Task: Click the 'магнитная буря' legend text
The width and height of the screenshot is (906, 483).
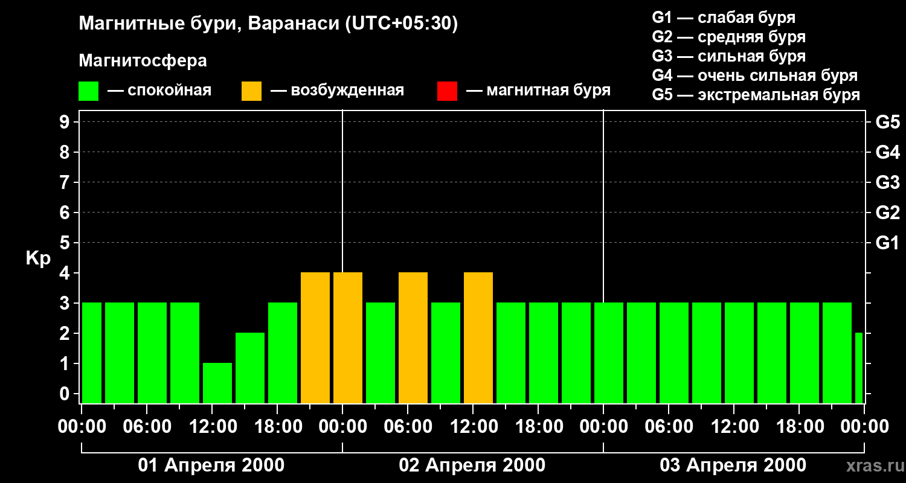Action: [x=548, y=91]
